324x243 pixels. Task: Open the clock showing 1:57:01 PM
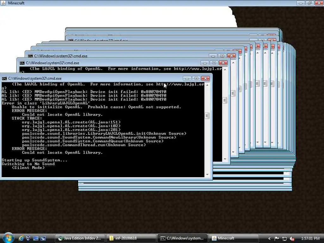pos(310,239)
